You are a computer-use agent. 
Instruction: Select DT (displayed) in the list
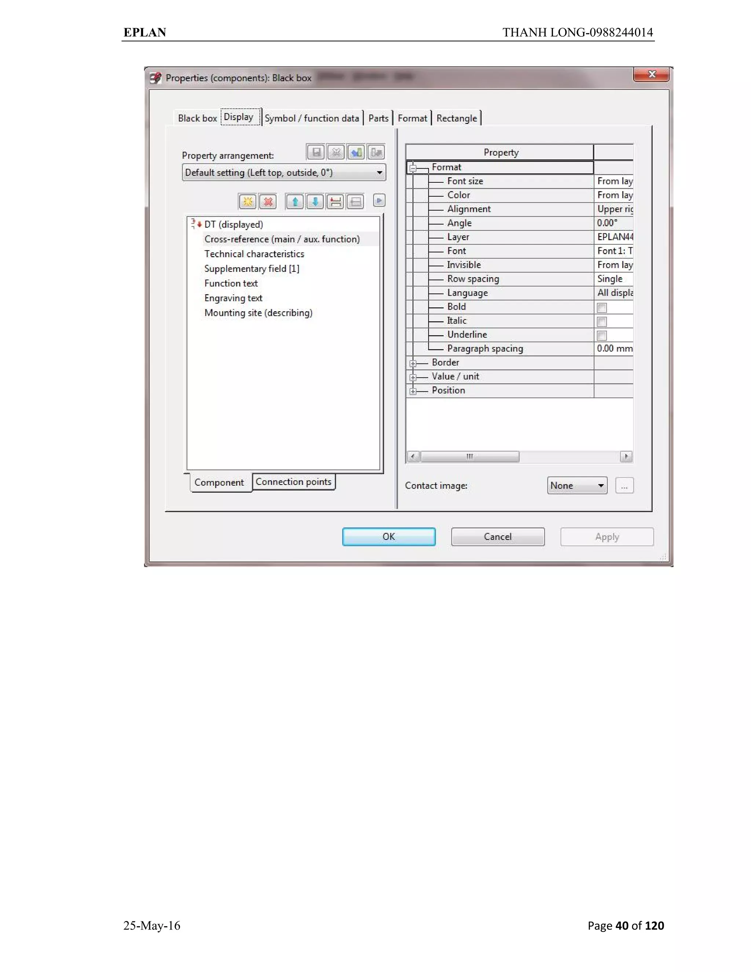[234, 224]
